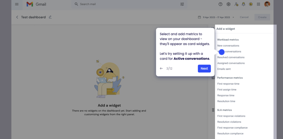Choose First response time metric
283x139 pixels.
228,84
